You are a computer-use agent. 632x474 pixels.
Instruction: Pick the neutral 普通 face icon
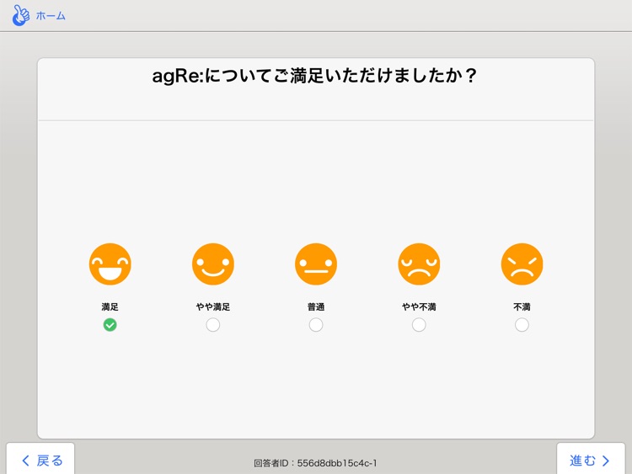(x=316, y=264)
